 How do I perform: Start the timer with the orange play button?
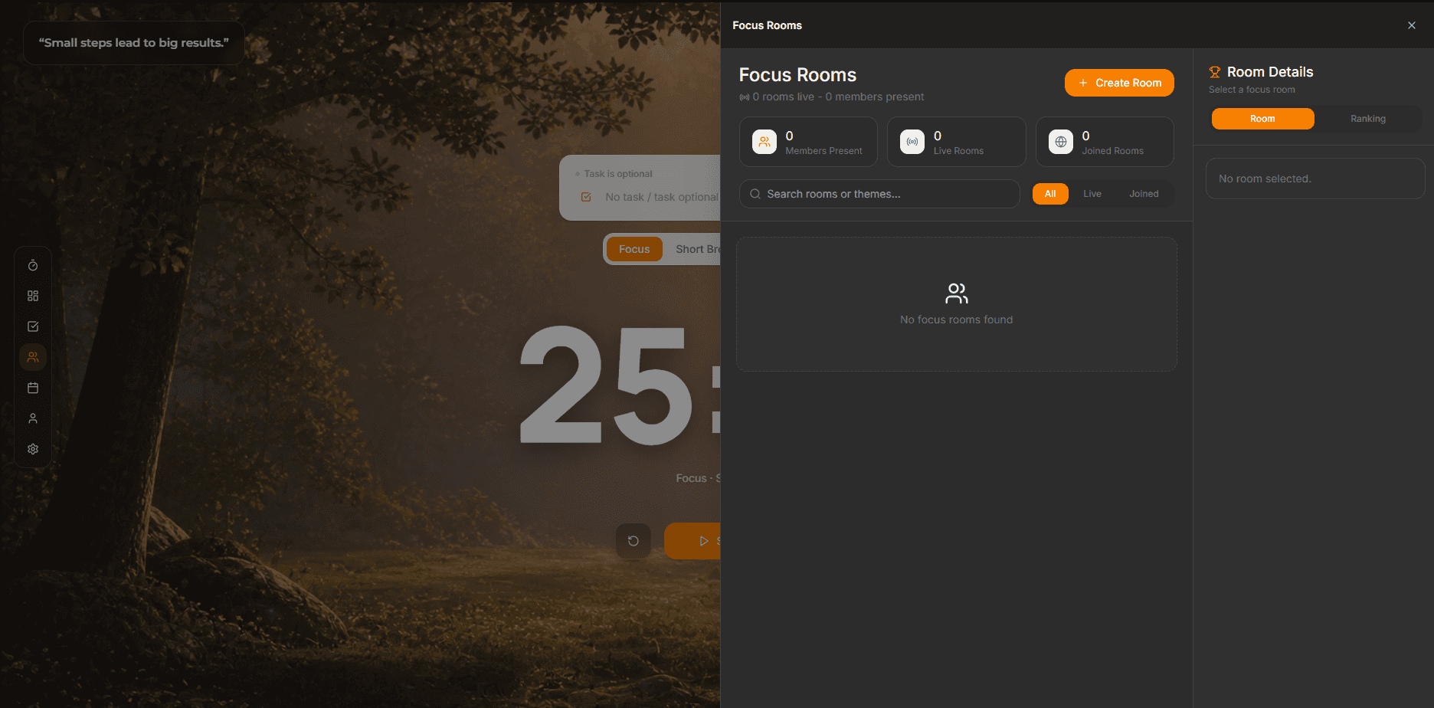(x=692, y=541)
